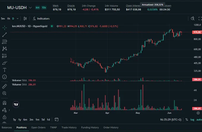This screenshot has height=132, width=202.
Task: Click the fx indicators icon
Action: [34, 19]
